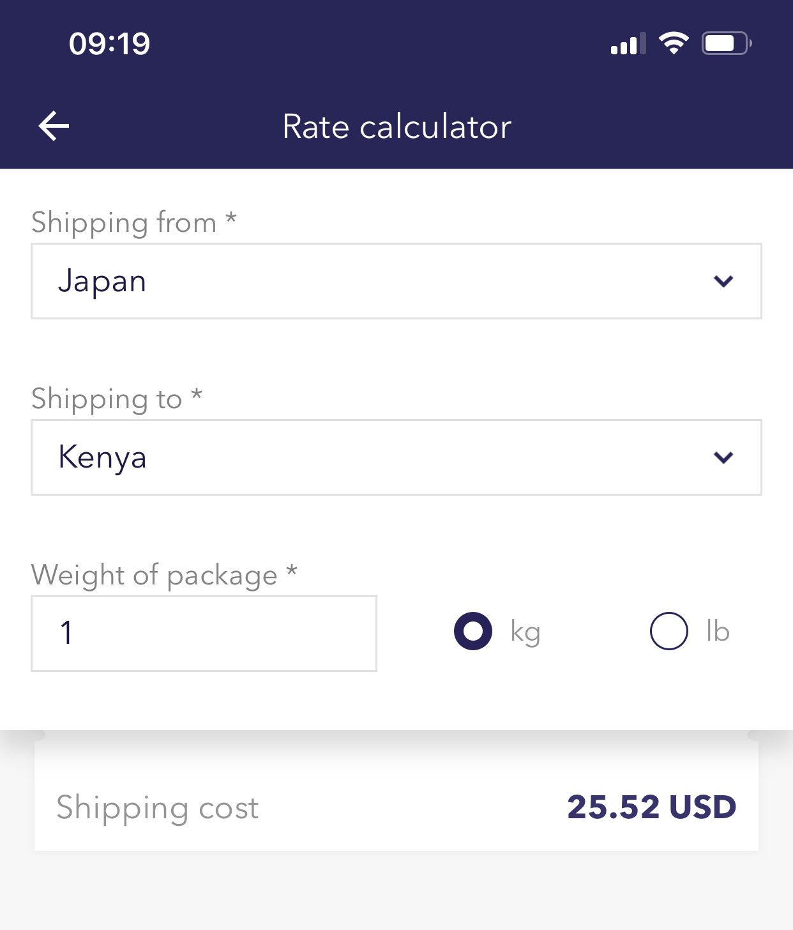Open the Shipping to dropdown showing Kenya
Screen dimensions: 793x930
click(383, 457)
